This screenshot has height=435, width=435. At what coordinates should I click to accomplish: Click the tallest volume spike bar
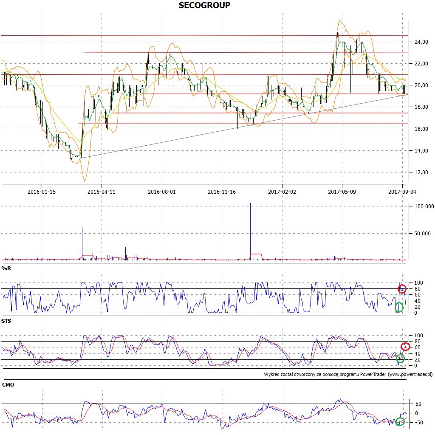click(x=250, y=232)
